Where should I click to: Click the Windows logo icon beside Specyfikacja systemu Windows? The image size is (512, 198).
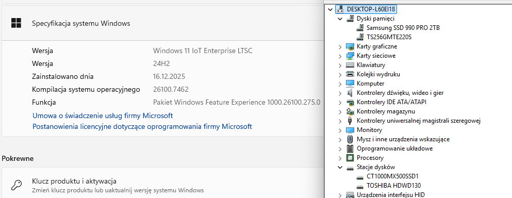[16, 23]
